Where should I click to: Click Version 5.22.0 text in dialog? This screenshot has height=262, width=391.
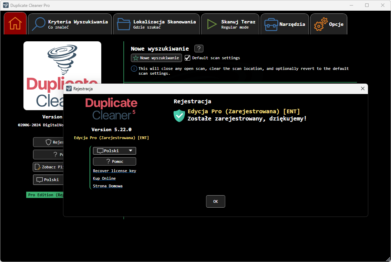click(x=111, y=130)
